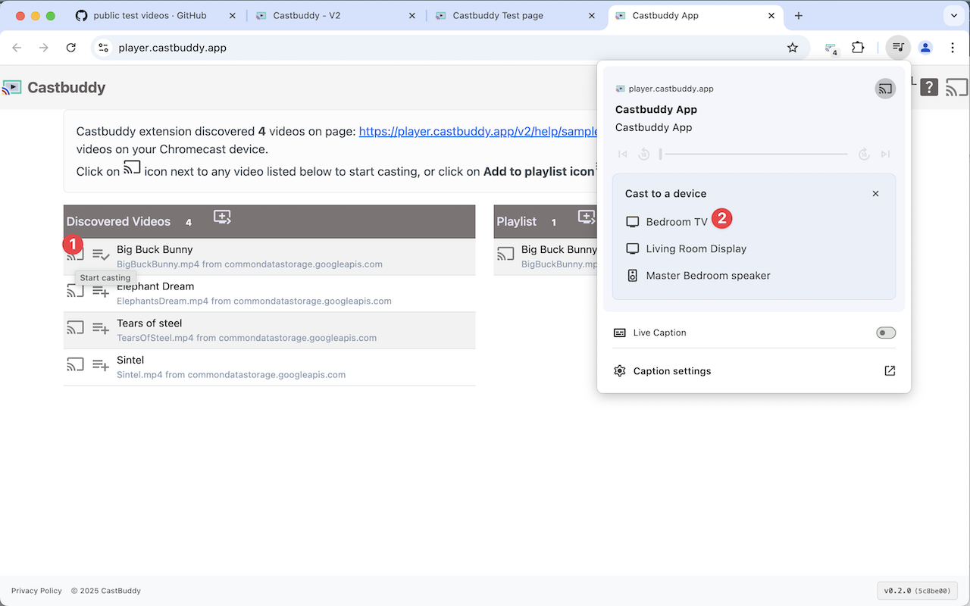Open a new browser tab
This screenshot has height=606, width=970.
(799, 15)
